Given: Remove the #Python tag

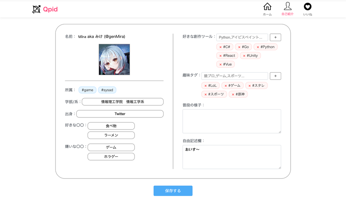Looking at the screenshot, I should [258, 47].
